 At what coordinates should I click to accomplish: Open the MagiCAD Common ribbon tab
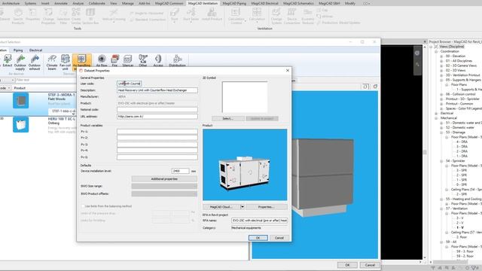point(169,3)
